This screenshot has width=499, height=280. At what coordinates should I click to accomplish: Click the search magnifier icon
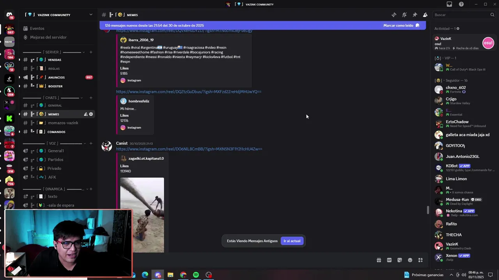pos(492,15)
